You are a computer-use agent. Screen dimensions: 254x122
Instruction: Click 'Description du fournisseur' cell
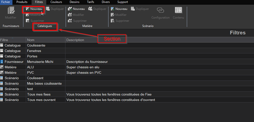[87, 62]
